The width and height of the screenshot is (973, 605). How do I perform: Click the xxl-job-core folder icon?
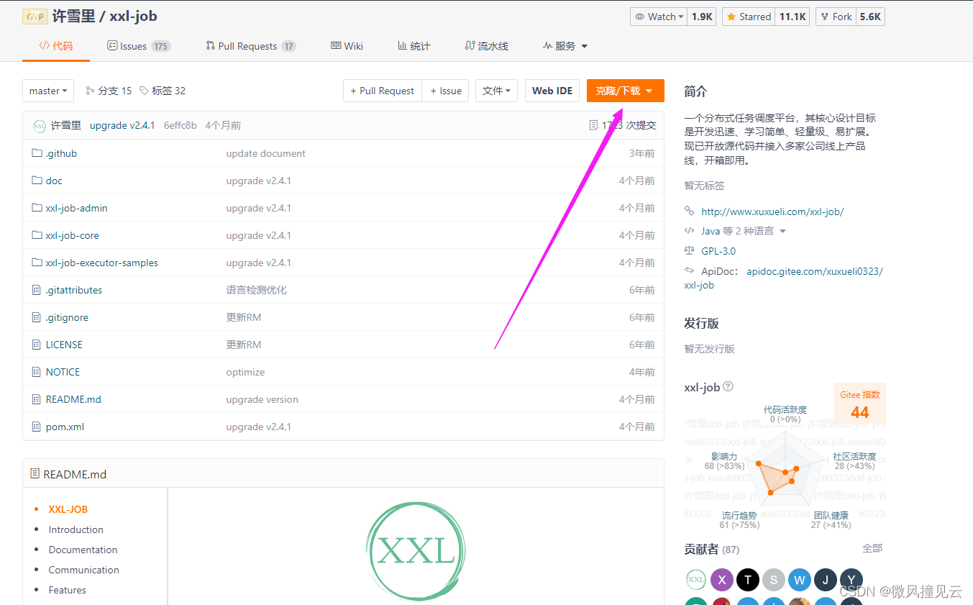(x=37, y=235)
